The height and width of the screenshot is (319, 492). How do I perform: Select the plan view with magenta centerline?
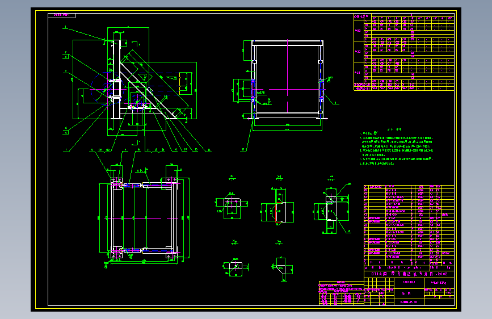click(144, 217)
